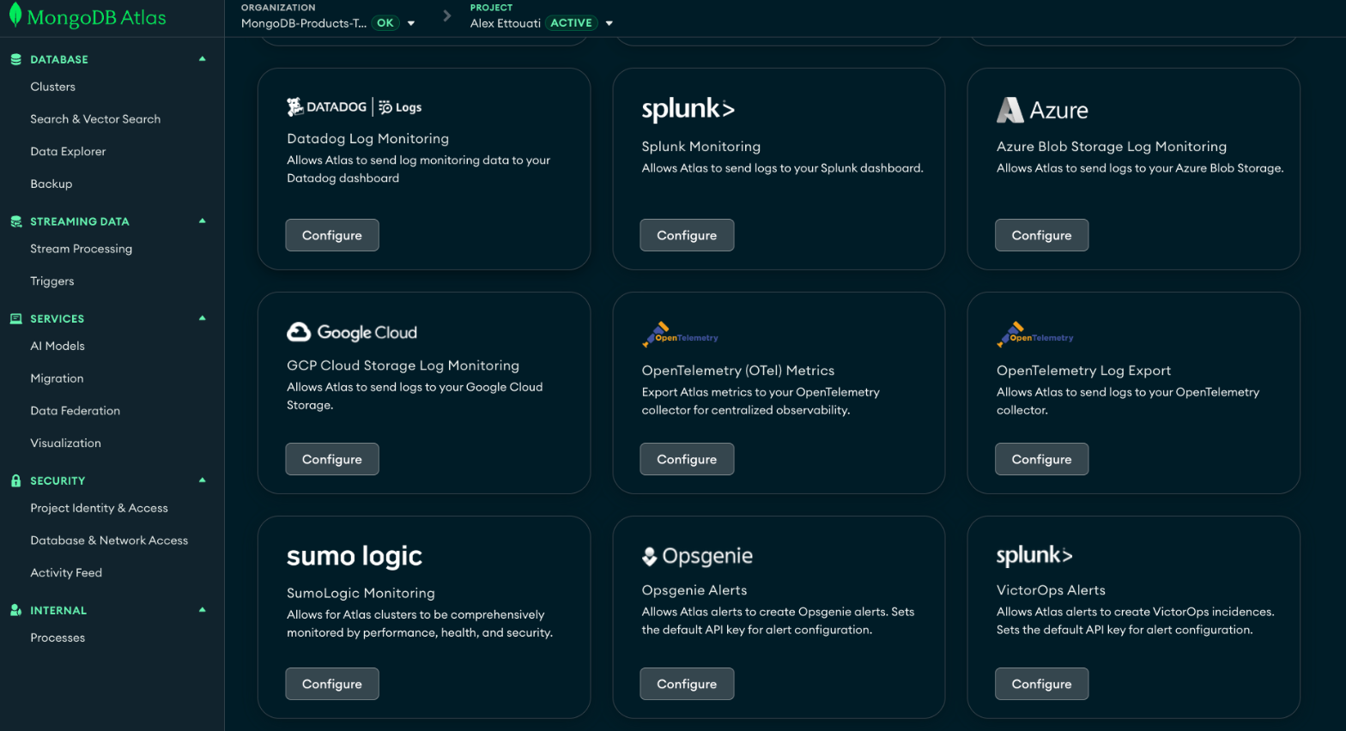The image size is (1346, 731).
Task: Click the Google Cloud logo
Action: tap(352, 332)
